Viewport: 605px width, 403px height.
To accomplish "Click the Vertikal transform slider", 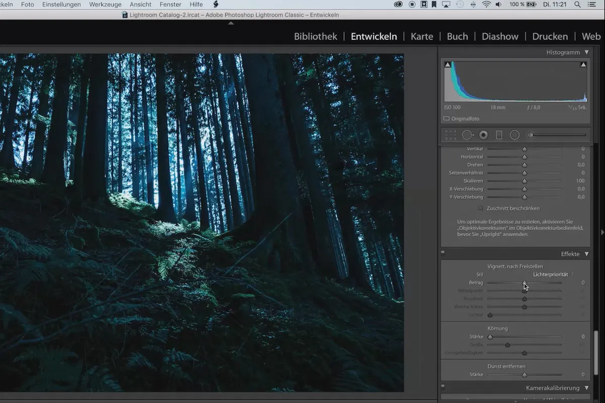I will 524,149.
